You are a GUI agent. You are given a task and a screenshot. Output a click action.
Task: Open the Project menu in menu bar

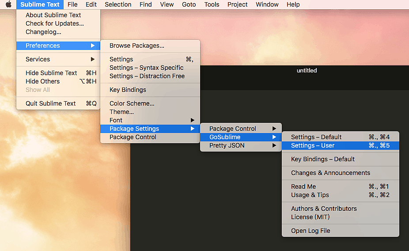pyautogui.click(x=237, y=4)
